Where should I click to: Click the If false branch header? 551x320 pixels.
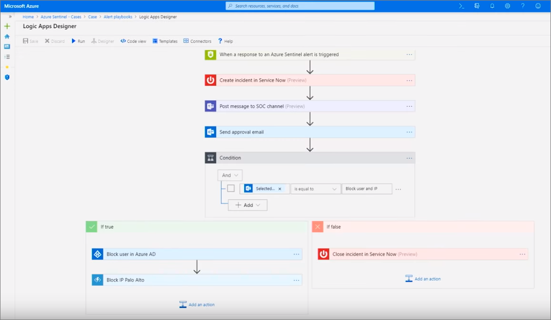(423, 227)
